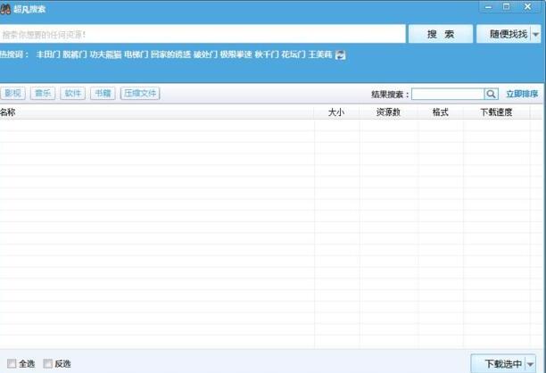The height and width of the screenshot is (373, 546).
Task: Focus the main resource search box
Action: tap(203, 34)
